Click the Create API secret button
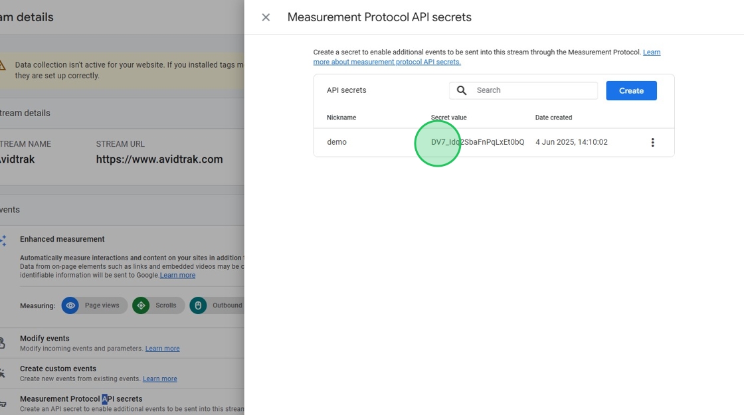The width and height of the screenshot is (744, 415). click(631, 90)
